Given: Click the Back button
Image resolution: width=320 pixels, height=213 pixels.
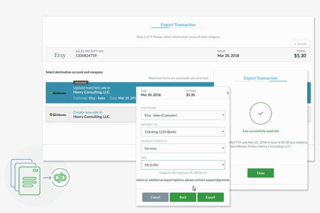Looking at the screenshot, I should pyautogui.click(x=183, y=197).
